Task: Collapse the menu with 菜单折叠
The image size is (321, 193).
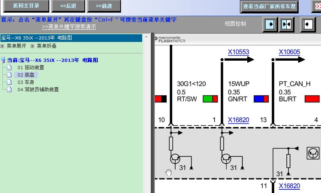Action: 46,46
